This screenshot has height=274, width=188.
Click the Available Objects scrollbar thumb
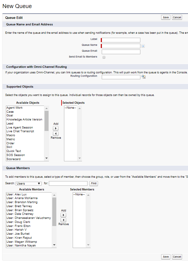click(46, 121)
